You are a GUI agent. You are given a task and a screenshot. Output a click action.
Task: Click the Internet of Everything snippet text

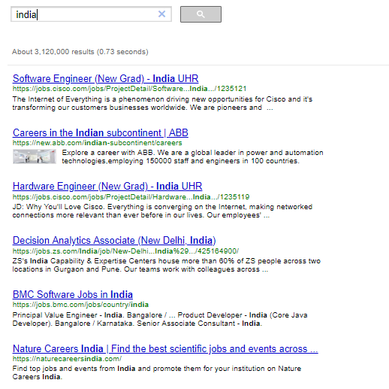click(162, 103)
